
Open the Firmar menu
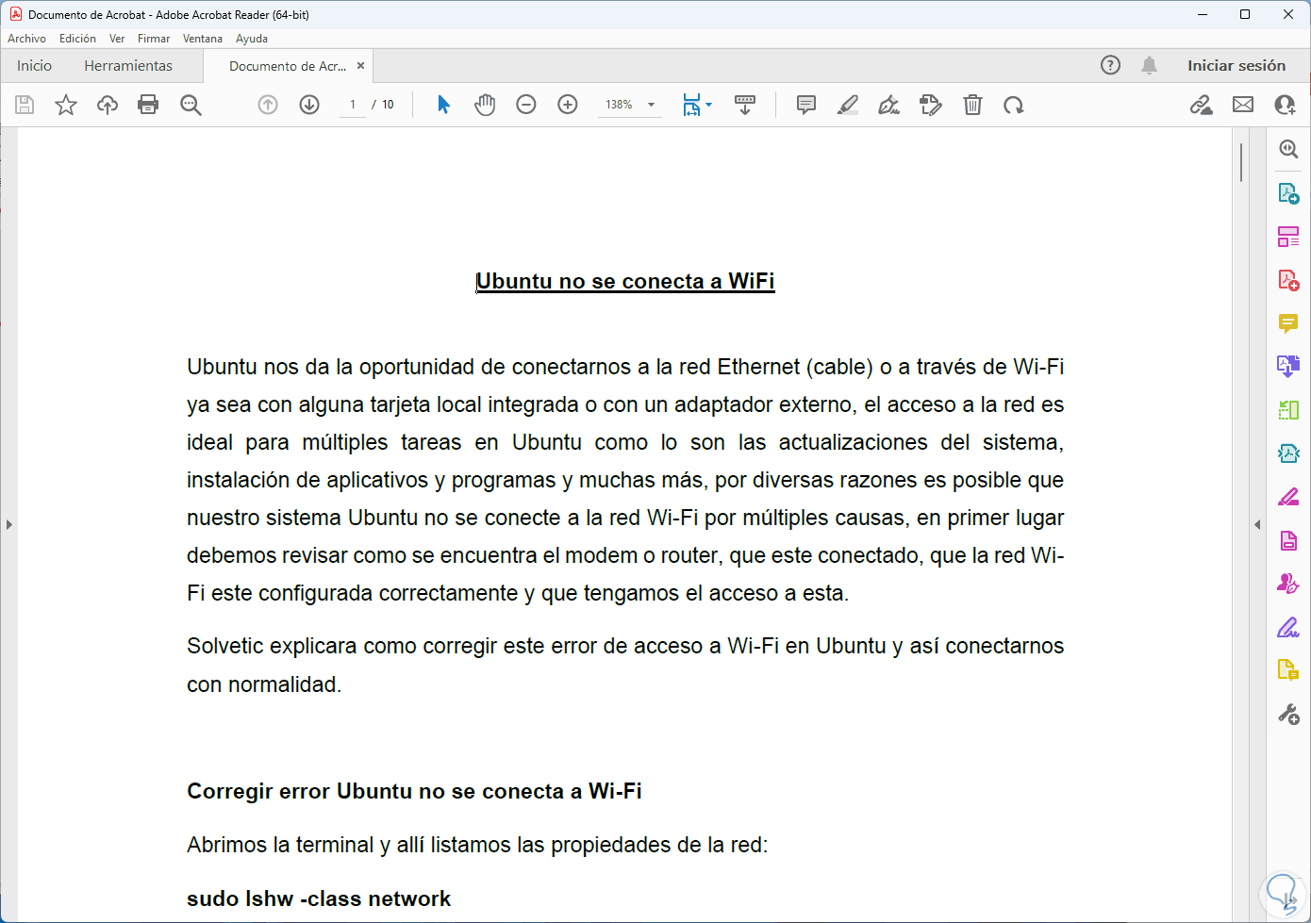click(154, 39)
